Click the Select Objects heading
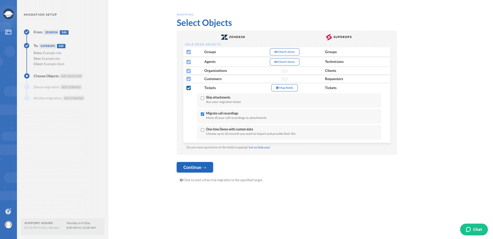Screen dimensions: 493x239 [204, 23]
